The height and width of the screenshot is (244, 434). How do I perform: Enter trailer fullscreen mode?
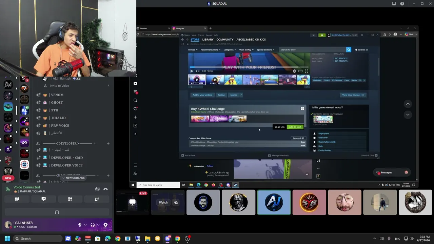tap(307, 71)
